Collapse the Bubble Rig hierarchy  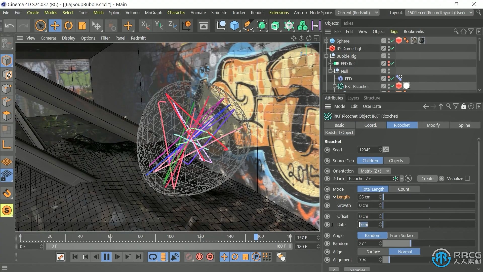click(x=327, y=56)
